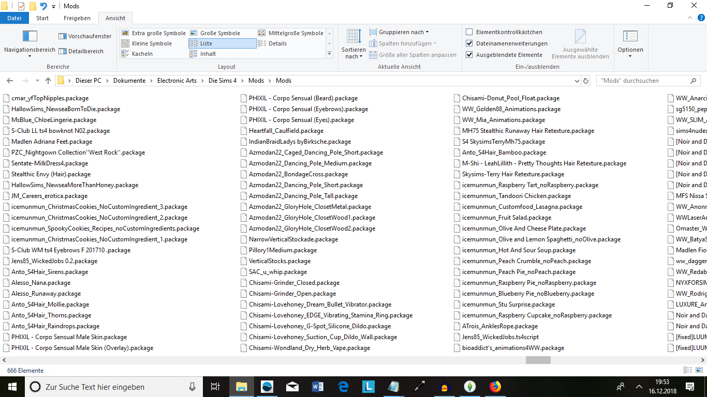Select SAC_u_whip.package file
Image resolution: width=707 pixels, height=397 pixels.
point(274,272)
